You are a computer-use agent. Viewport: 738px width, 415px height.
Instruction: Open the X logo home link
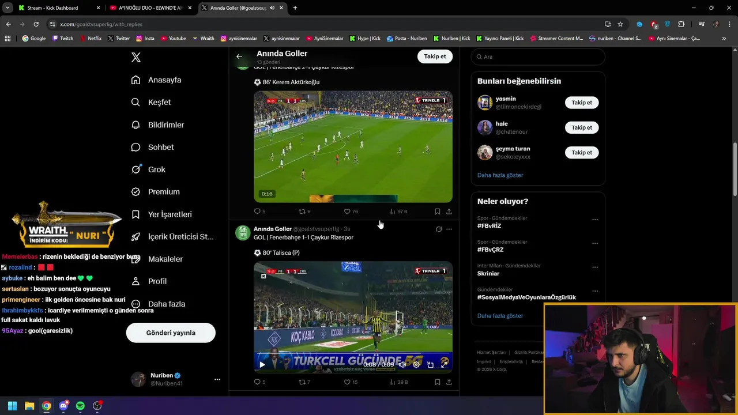point(136,57)
